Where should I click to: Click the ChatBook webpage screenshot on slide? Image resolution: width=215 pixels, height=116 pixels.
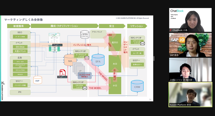pos(55,38)
